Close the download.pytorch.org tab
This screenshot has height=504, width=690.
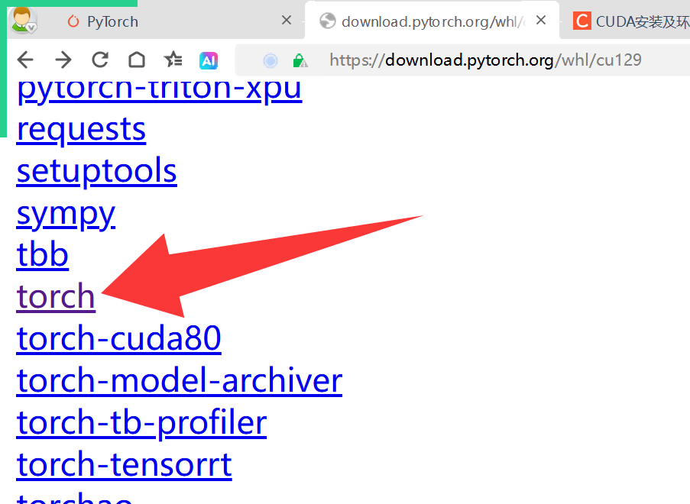pyautogui.click(x=541, y=20)
